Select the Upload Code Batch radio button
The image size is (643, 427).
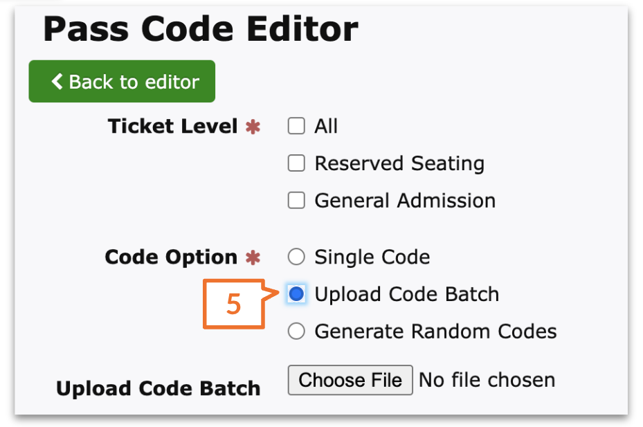296,293
